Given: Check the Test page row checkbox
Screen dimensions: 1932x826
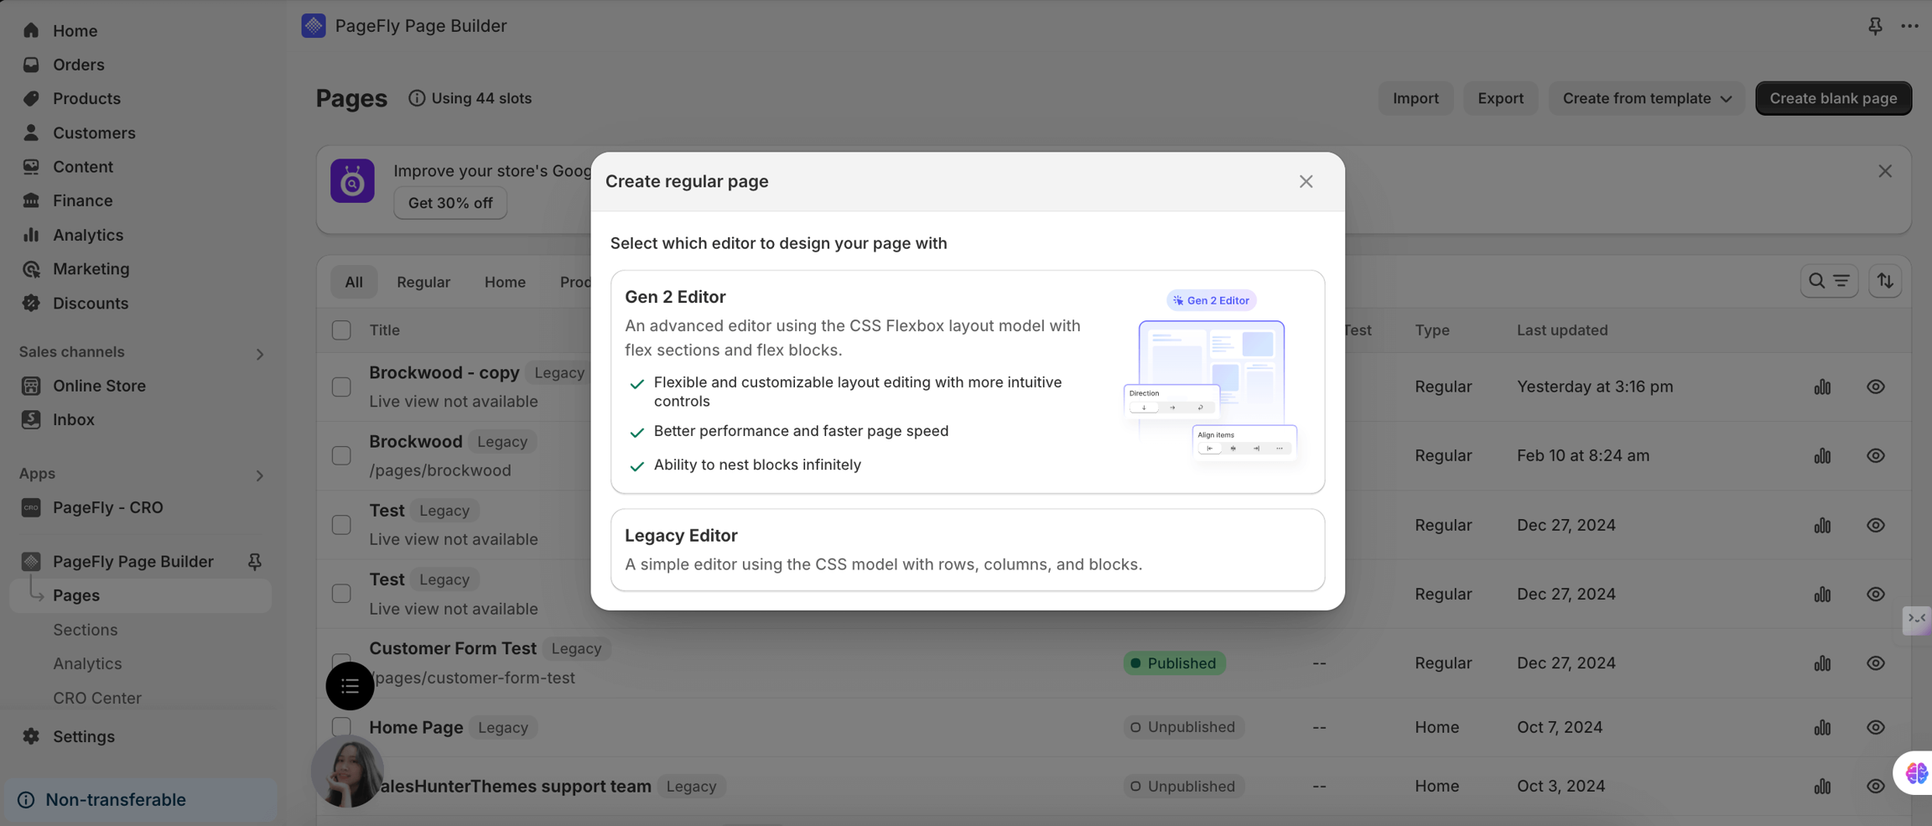Looking at the screenshot, I should (x=341, y=524).
